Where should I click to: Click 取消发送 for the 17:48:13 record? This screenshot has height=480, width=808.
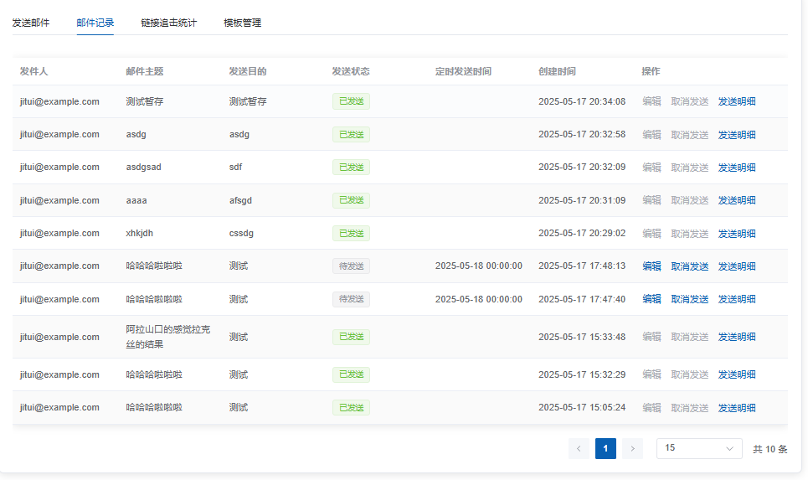690,266
